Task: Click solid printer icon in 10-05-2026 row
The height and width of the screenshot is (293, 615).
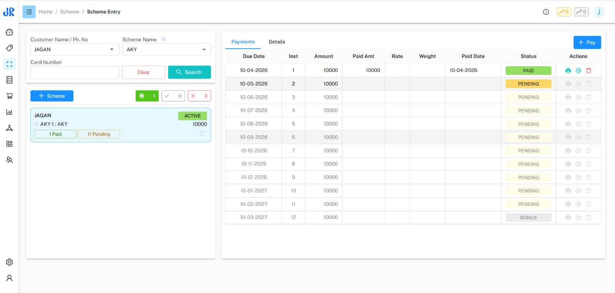Action: (568, 84)
